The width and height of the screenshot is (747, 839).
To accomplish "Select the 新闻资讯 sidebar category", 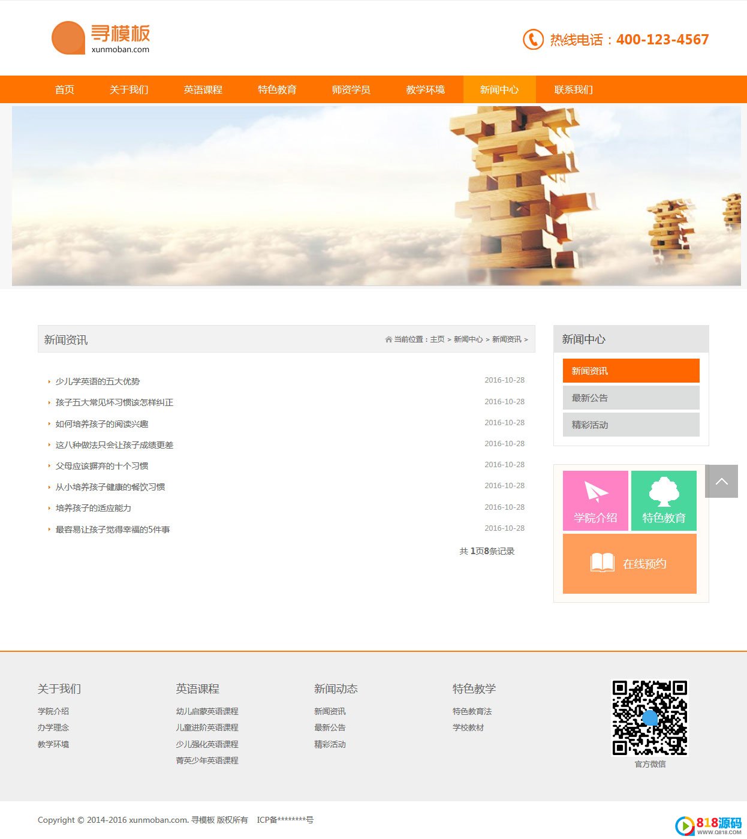I will point(631,371).
